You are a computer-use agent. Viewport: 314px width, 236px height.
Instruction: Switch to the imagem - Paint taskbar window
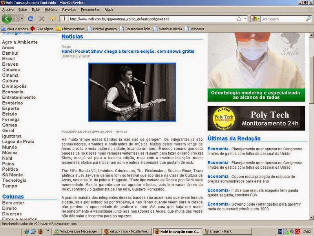tap(227, 231)
